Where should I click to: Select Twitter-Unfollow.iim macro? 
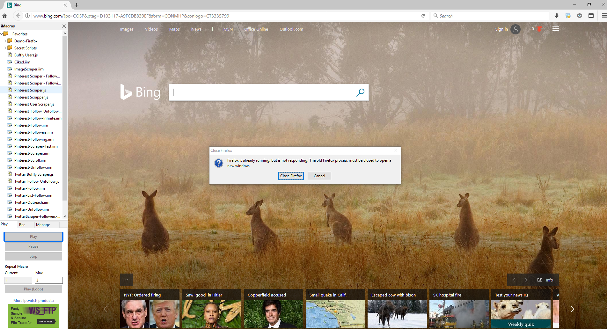[x=32, y=209]
